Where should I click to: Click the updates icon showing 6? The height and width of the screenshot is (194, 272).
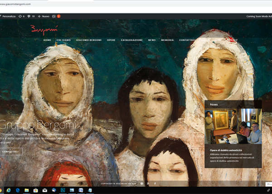(x=20, y=16)
